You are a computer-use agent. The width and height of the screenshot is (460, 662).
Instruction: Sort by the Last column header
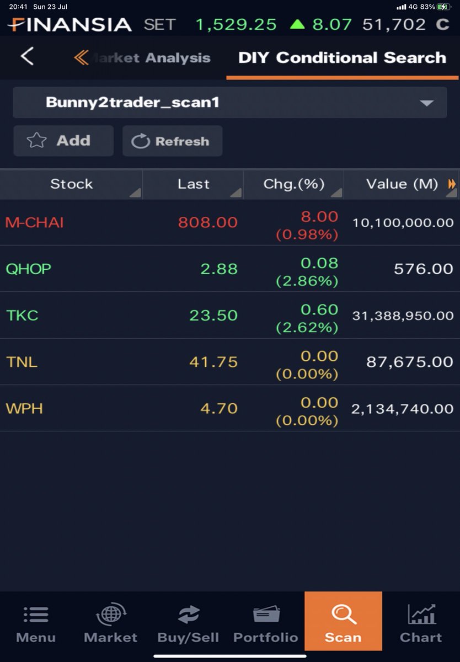coord(193,184)
